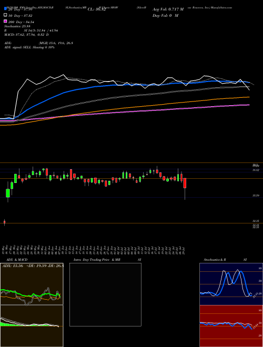Click the Day Vol: 0 M text

165,15
